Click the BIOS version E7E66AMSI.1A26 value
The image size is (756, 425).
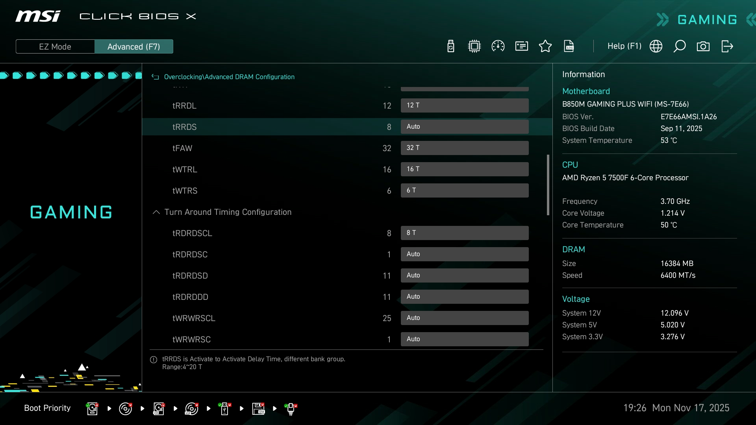(688, 117)
